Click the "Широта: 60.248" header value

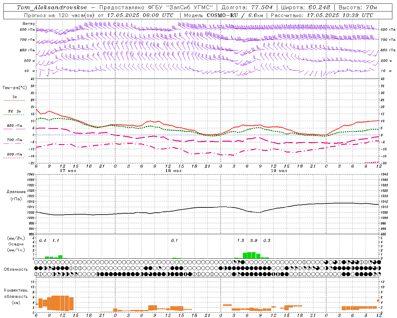click(x=306, y=7)
